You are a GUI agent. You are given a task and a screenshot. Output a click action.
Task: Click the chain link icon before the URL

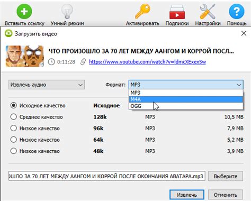pyautogui.click(x=83, y=62)
